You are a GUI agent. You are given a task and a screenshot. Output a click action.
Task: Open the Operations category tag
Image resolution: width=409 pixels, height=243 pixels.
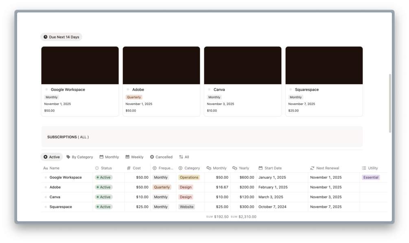(x=189, y=177)
